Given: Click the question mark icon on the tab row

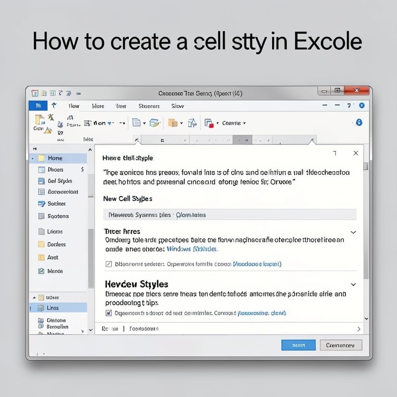Looking at the screenshot, I should click(349, 105).
